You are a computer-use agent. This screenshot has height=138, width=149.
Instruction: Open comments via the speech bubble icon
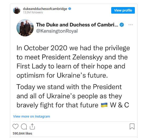[24, 126]
